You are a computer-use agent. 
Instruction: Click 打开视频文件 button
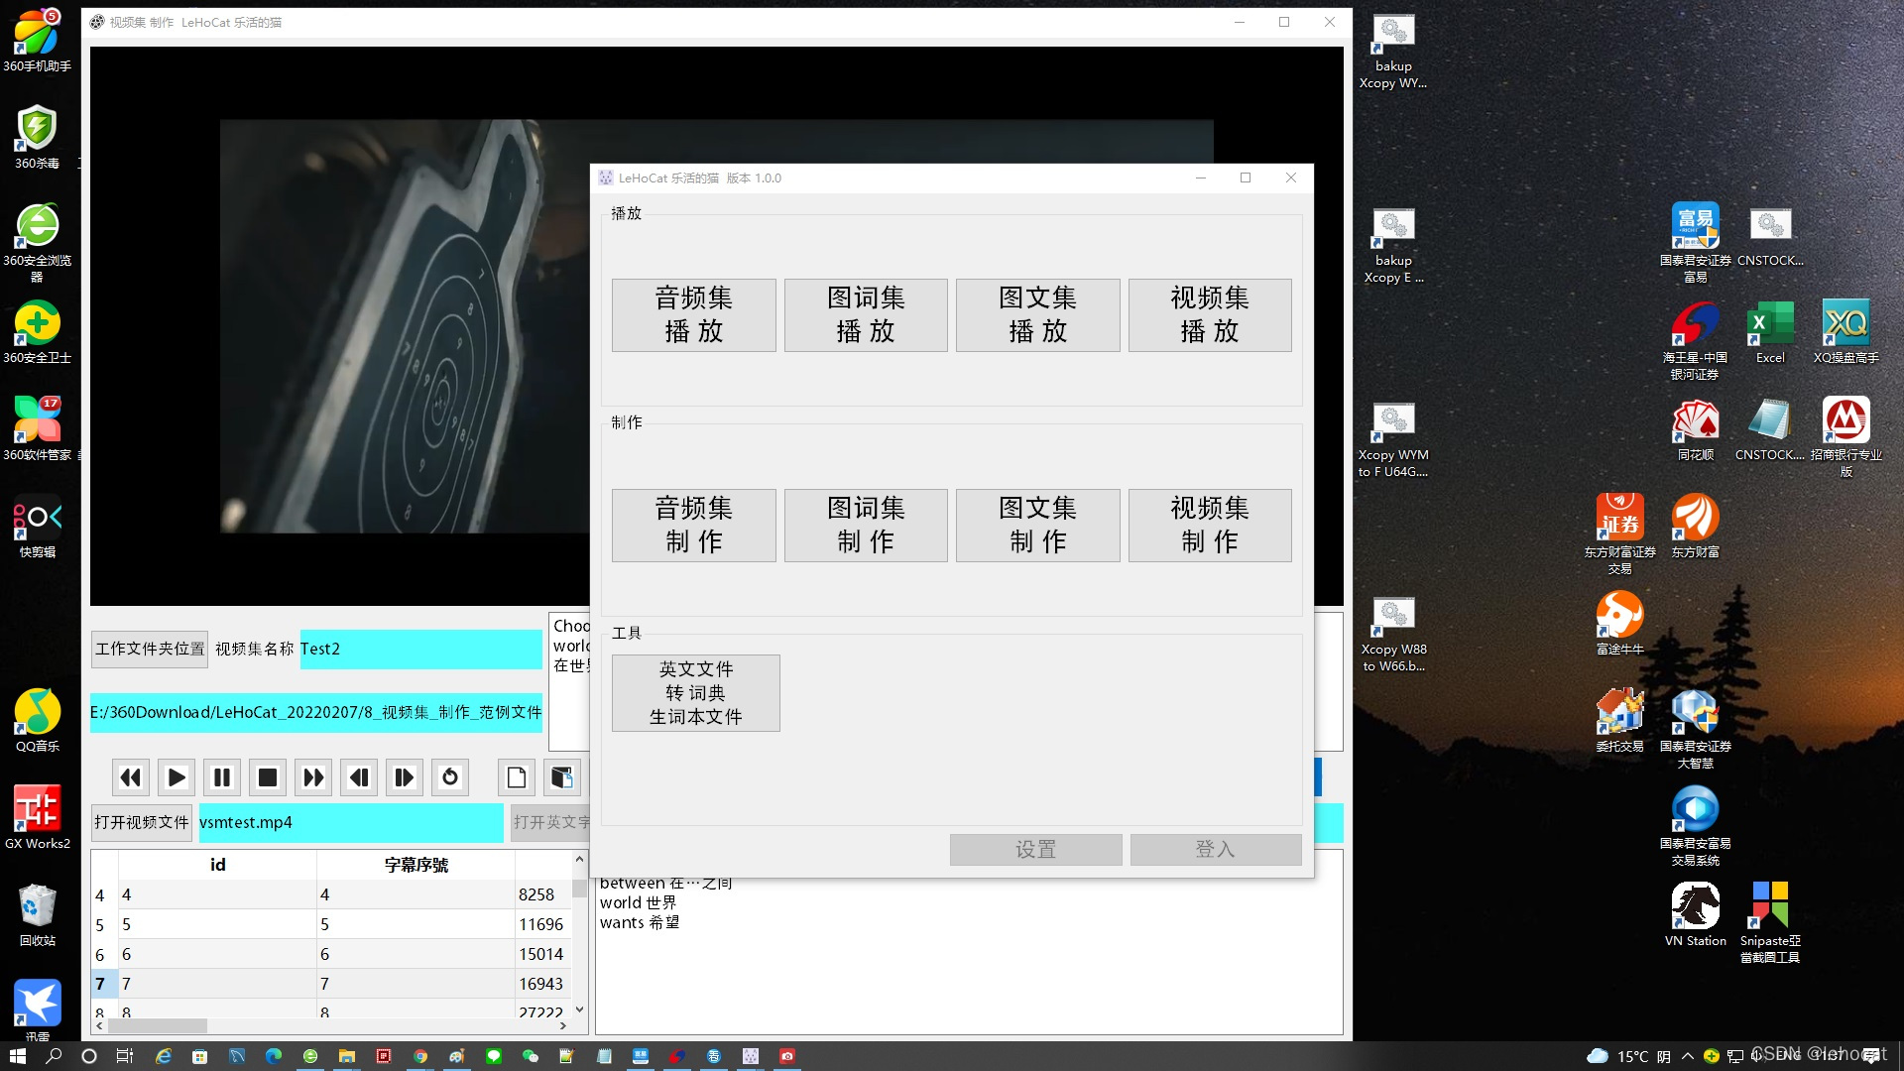(142, 822)
